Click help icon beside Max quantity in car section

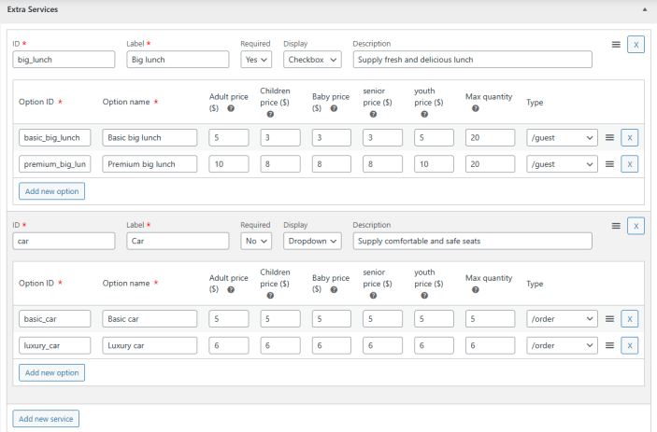click(x=476, y=289)
